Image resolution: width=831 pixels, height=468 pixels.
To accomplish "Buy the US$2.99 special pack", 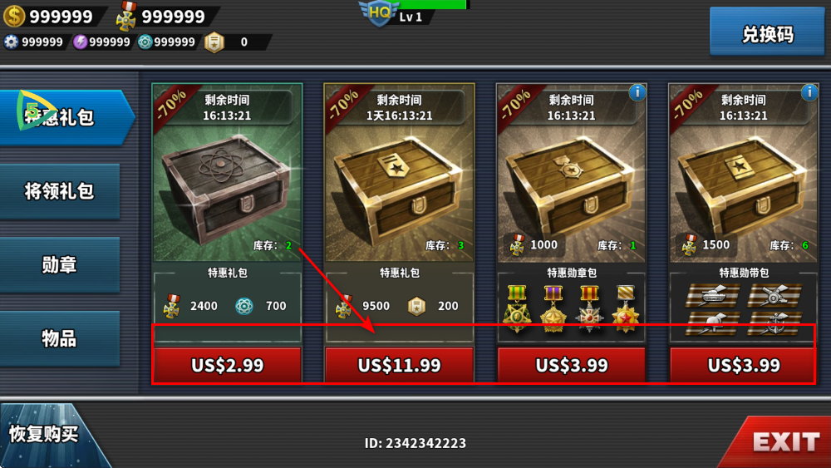I will [x=228, y=365].
